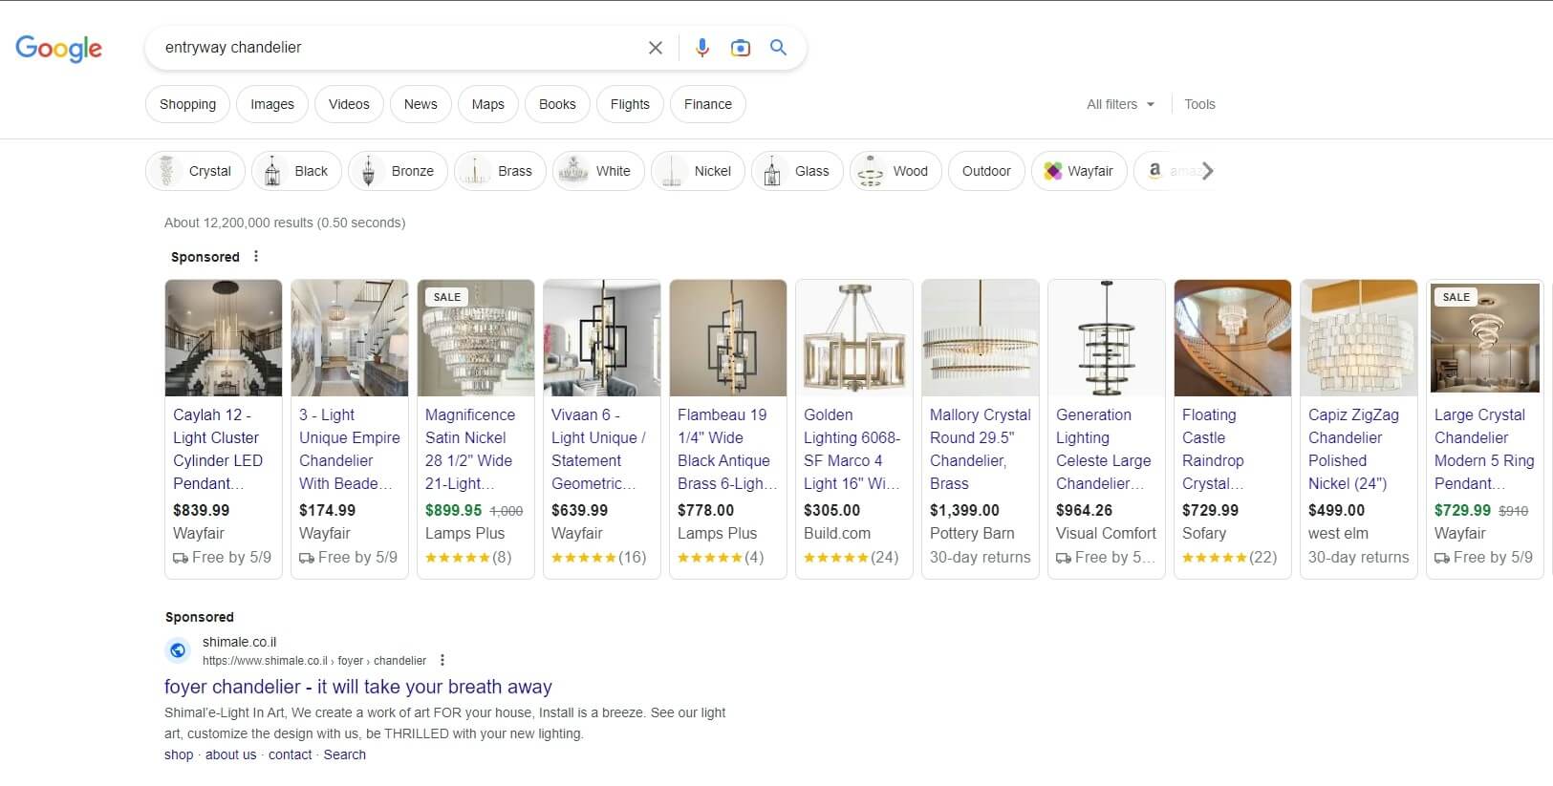Open shimale.co.il ad options dots
Image resolution: width=1553 pixels, height=786 pixels.
pos(442,660)
